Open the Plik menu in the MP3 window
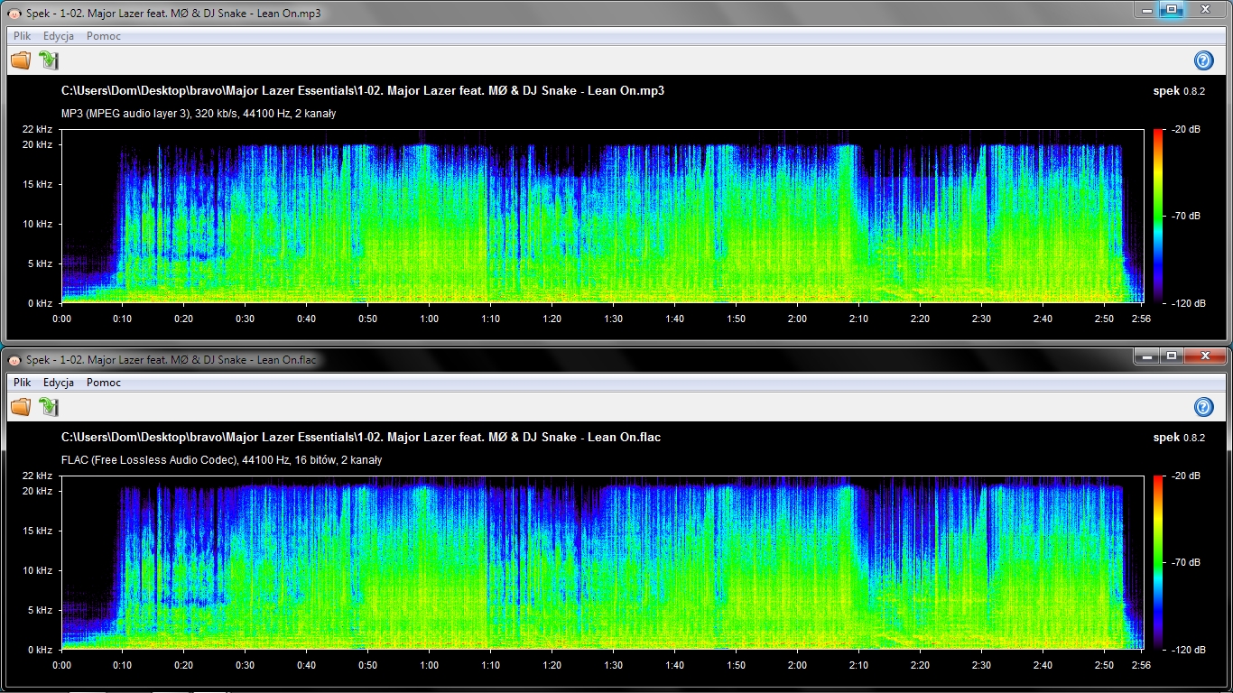Screen dimensions: 1233x693 click(x=23, y=36)
